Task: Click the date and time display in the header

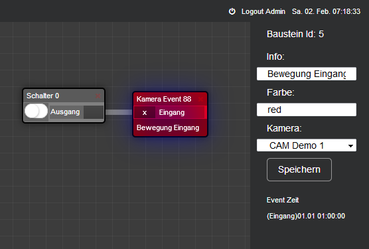Action: (x=326, y=11)
